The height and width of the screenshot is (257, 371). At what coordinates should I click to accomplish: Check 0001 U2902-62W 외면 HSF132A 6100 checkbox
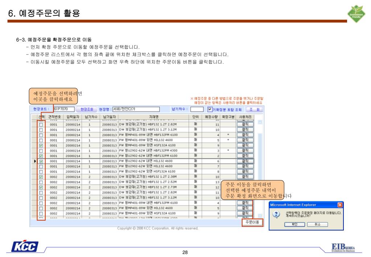tap(41, 172)
